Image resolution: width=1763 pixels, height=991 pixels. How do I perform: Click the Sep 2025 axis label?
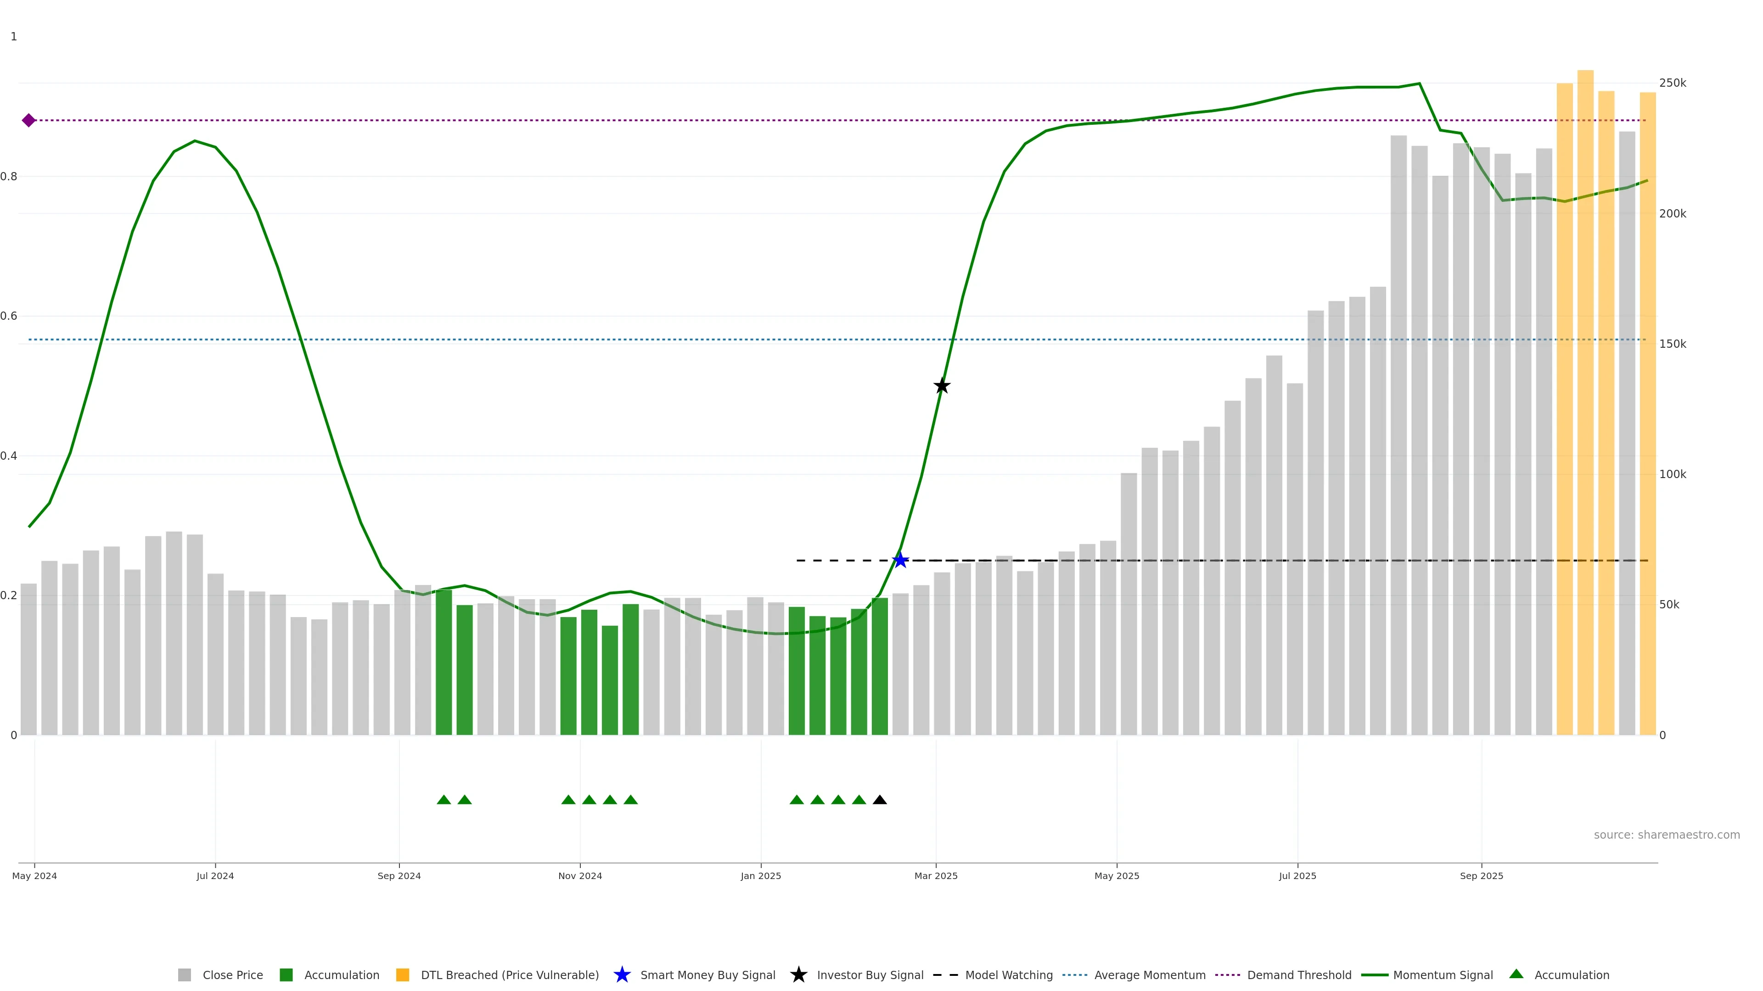click(x=1481, y=875)
